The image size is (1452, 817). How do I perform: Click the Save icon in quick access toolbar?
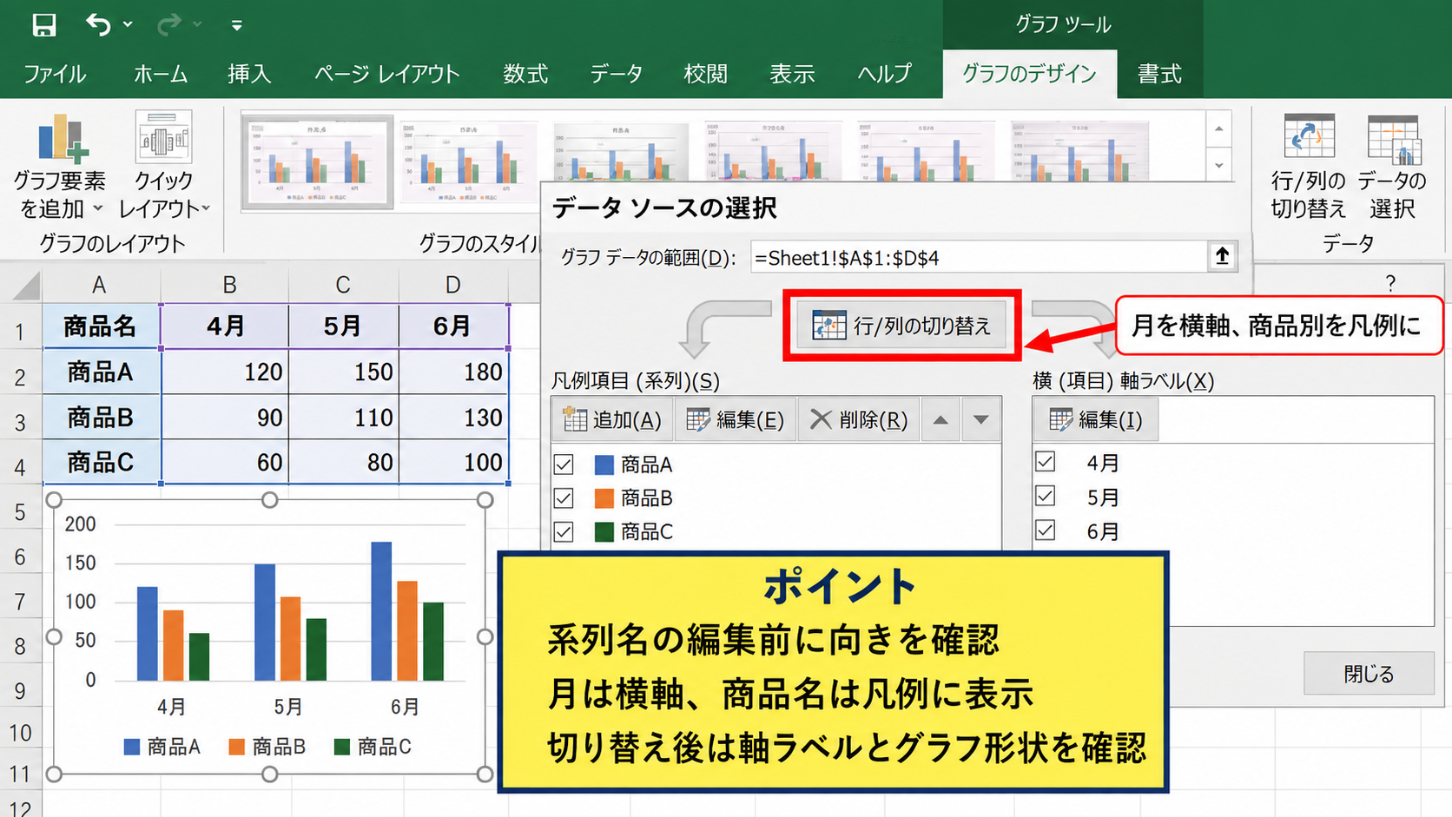pos(43,24)
